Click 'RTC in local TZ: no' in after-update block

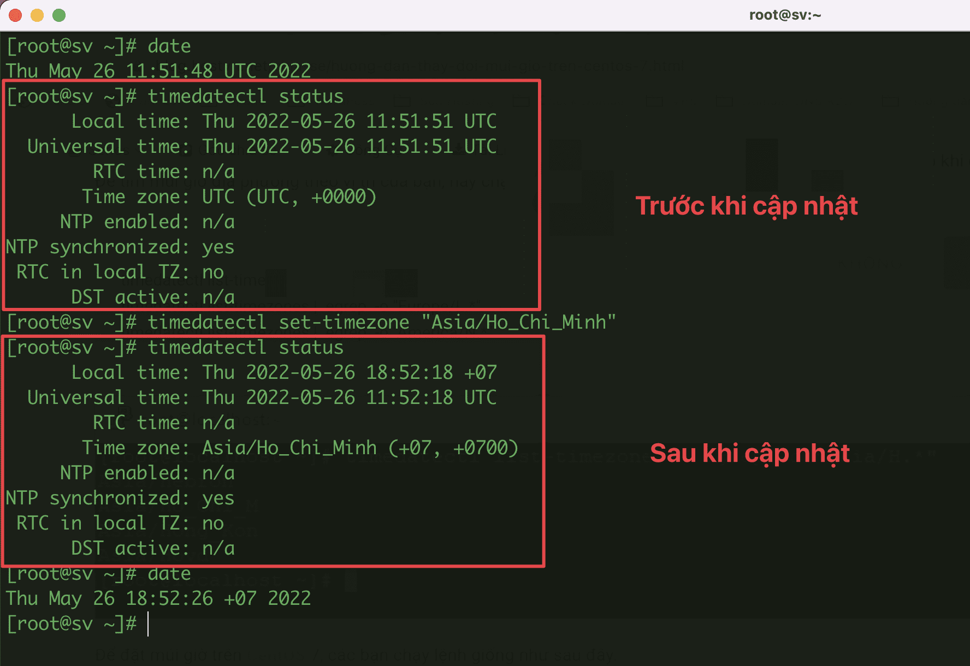[120, 524]
